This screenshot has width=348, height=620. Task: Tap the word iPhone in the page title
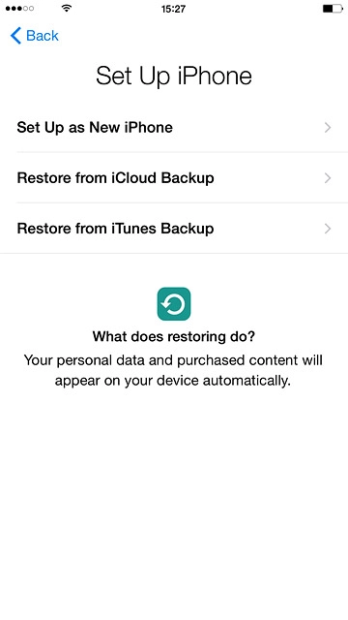tap(214, 76)
